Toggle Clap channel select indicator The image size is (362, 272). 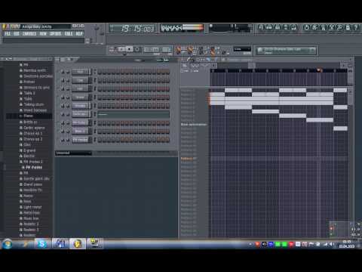point(95,80)
